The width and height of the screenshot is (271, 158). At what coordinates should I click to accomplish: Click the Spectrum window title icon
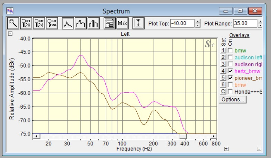[x=10, y=11]
